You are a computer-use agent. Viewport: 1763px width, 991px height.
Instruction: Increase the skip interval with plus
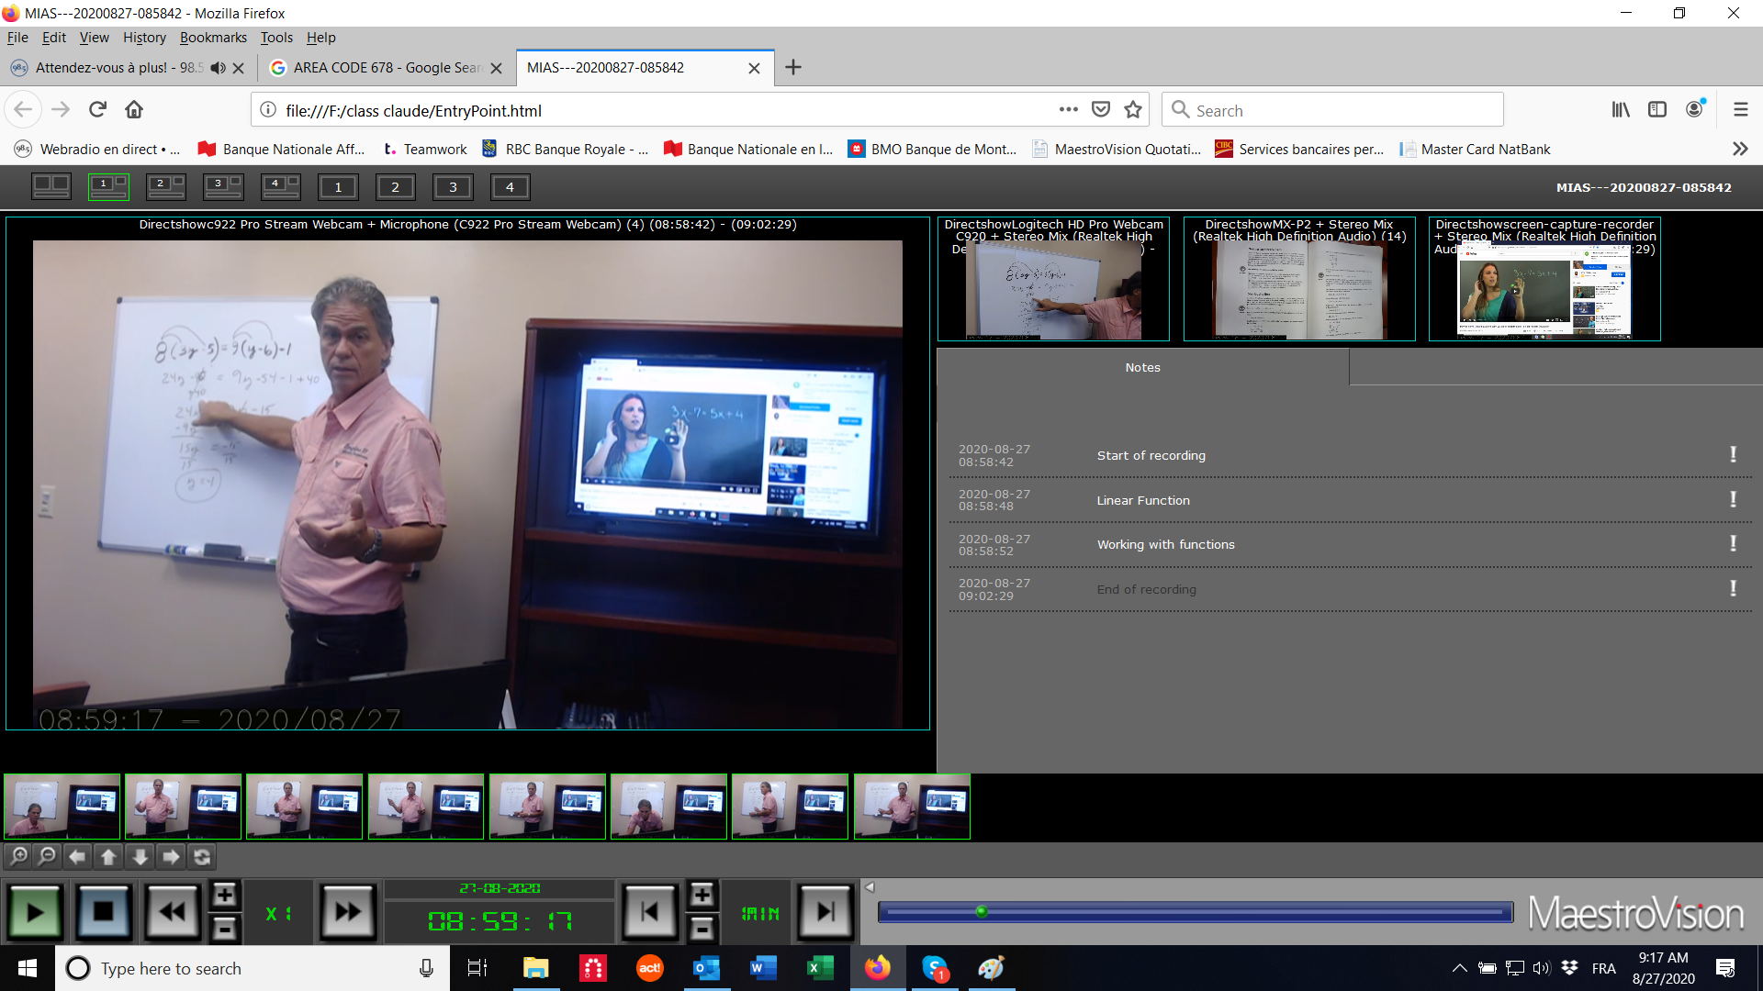tap(702, 895)
